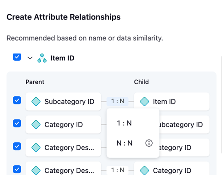Click the Subcategory ID parent diamond icon
Viewport: 222px width, 175px height.
click(36, 102)
